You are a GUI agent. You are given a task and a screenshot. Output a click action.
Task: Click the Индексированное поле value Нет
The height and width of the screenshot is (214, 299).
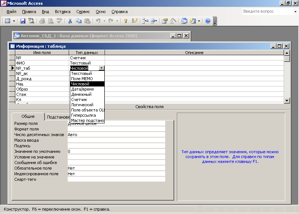tap(116, 174)
